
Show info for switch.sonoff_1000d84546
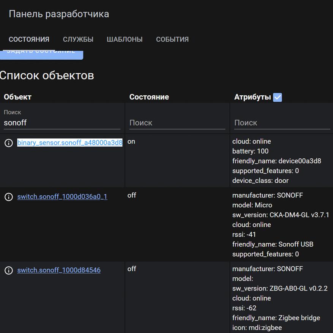coord(8,270)
